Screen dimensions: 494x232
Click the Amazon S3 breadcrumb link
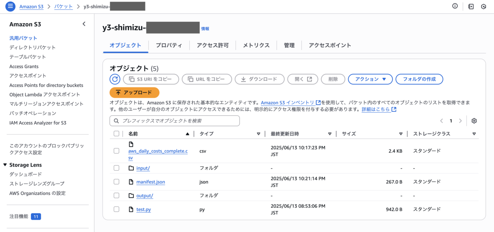[x=31, y=7]
